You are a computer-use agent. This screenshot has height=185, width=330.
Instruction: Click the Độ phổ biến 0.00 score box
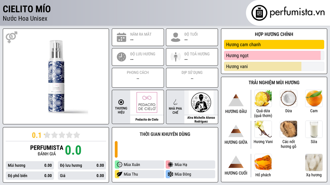30,176
